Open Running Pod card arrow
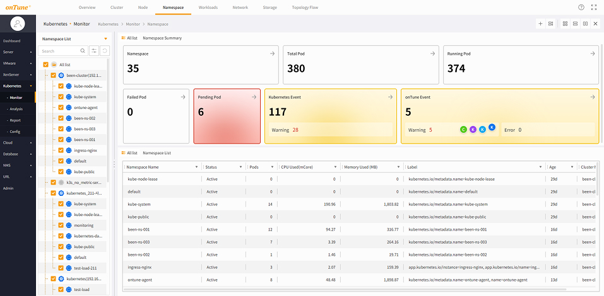The width and height of the screenshot is (604, 296). [x=593, y=54]
